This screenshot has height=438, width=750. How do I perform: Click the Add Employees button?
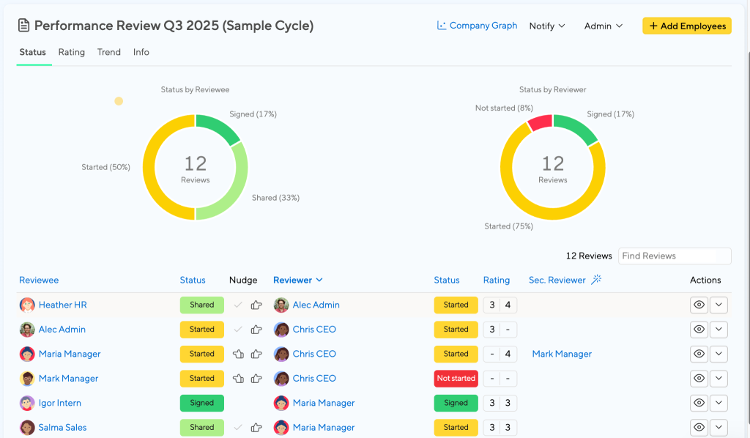[x=687, y=26]
